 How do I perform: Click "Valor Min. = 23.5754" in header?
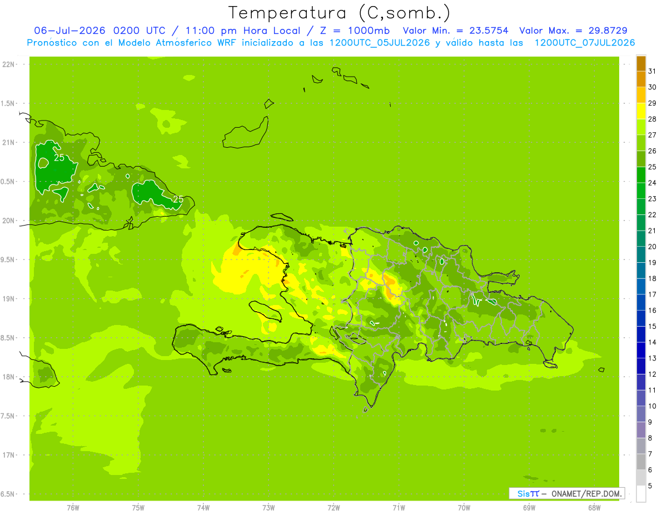tap(455, 31)
